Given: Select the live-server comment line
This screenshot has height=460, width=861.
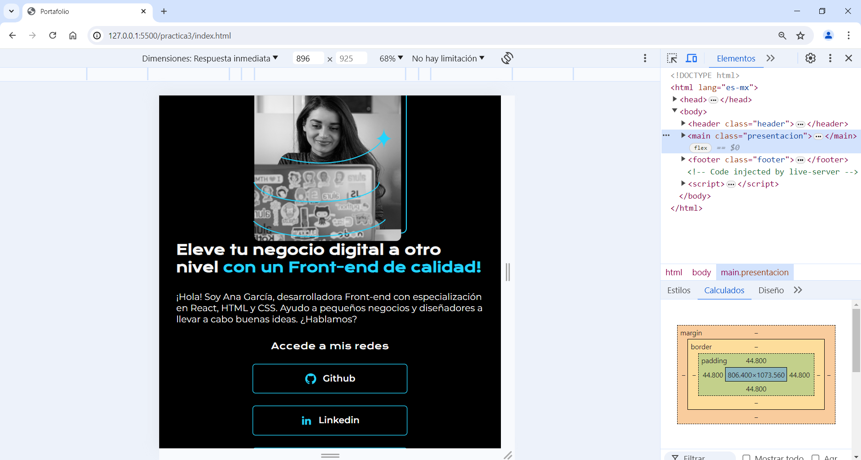Looking at the screenshot, I should point(772,172).
